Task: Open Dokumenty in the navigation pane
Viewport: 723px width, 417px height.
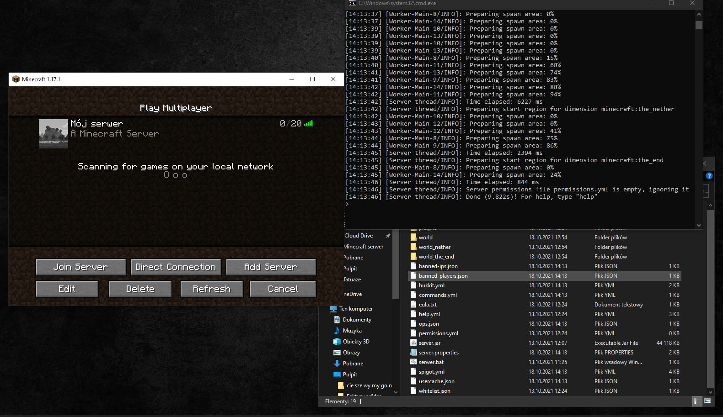Action: point(357,320)
